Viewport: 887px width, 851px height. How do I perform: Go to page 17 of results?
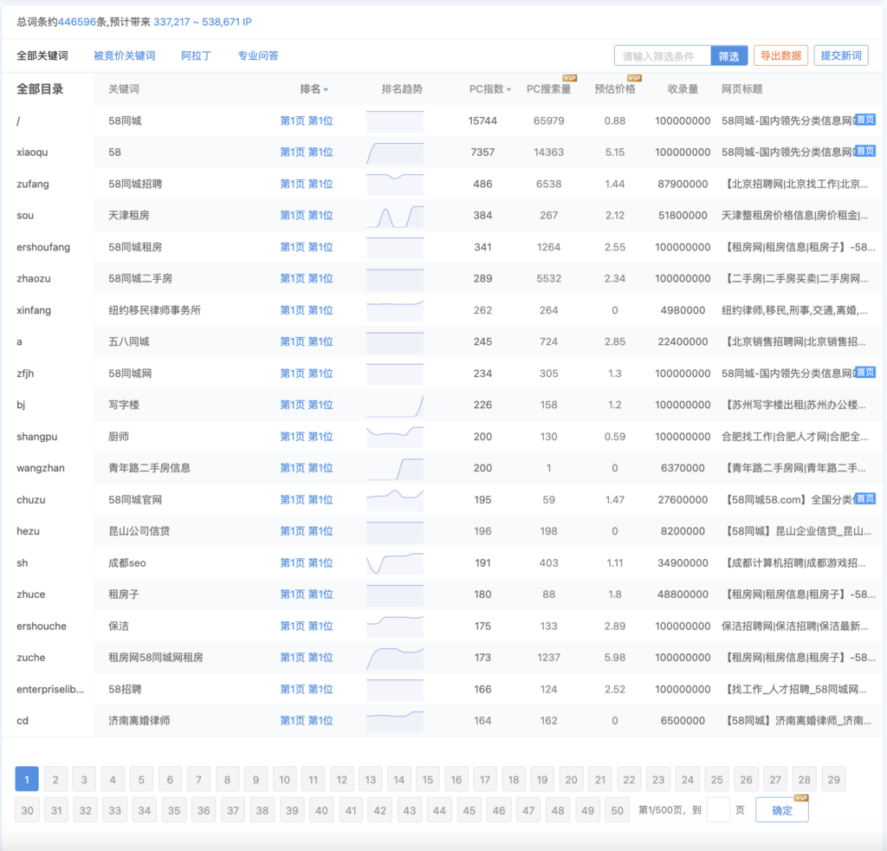pyautogui.click(x=485, y=779)
